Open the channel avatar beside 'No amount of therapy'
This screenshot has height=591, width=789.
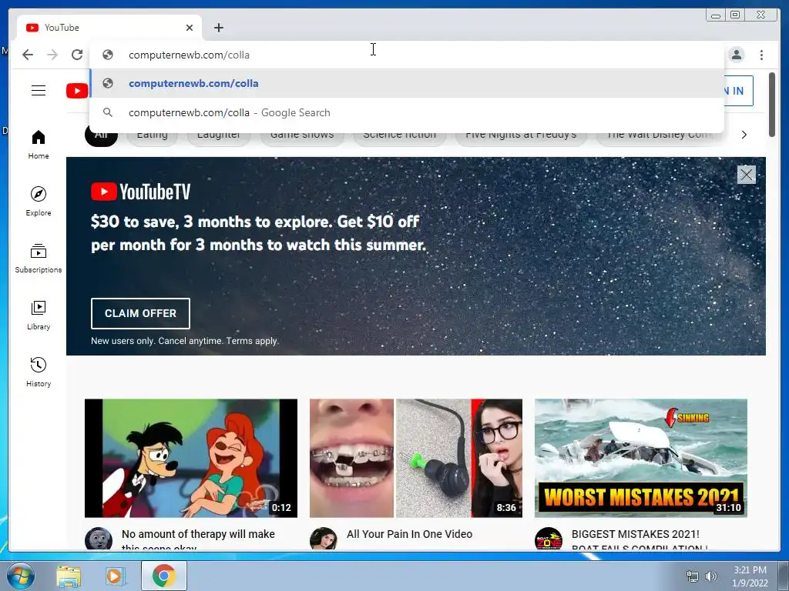98,539
